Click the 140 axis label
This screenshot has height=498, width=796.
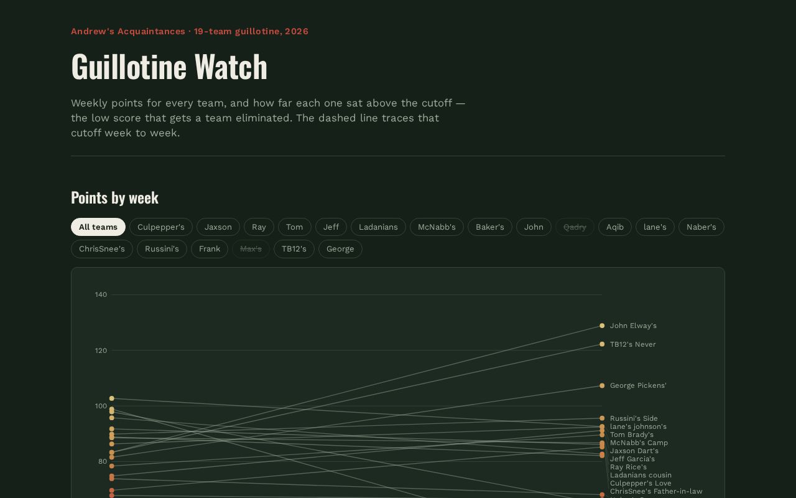[x=101, y=294]
